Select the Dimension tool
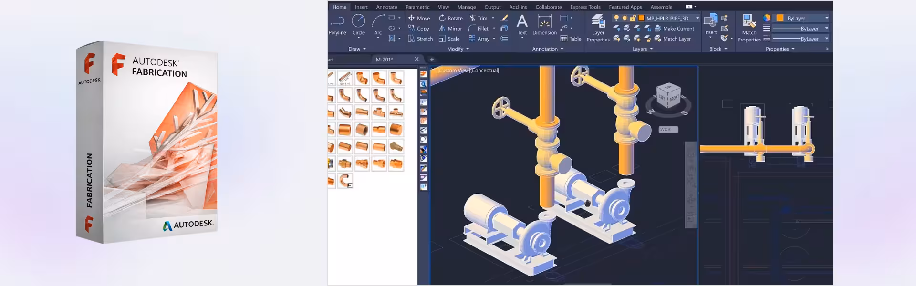The image size is (916, 286). pos(544,25)
